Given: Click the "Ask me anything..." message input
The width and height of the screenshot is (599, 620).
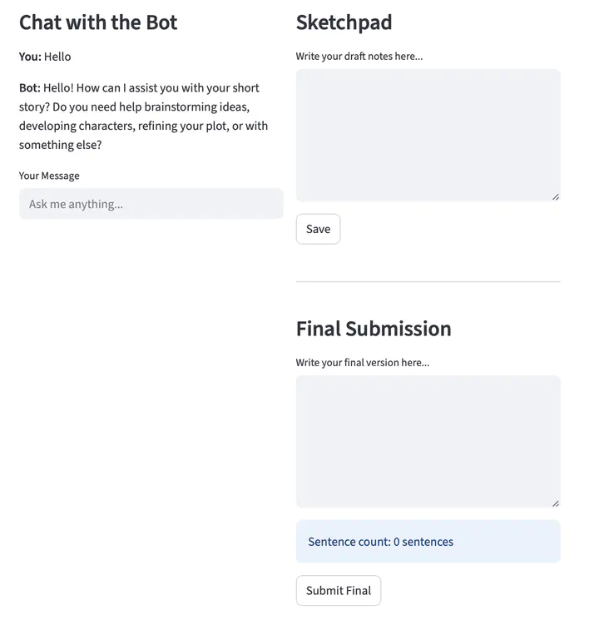Looking at the screenshot, I should click(151, 204).
